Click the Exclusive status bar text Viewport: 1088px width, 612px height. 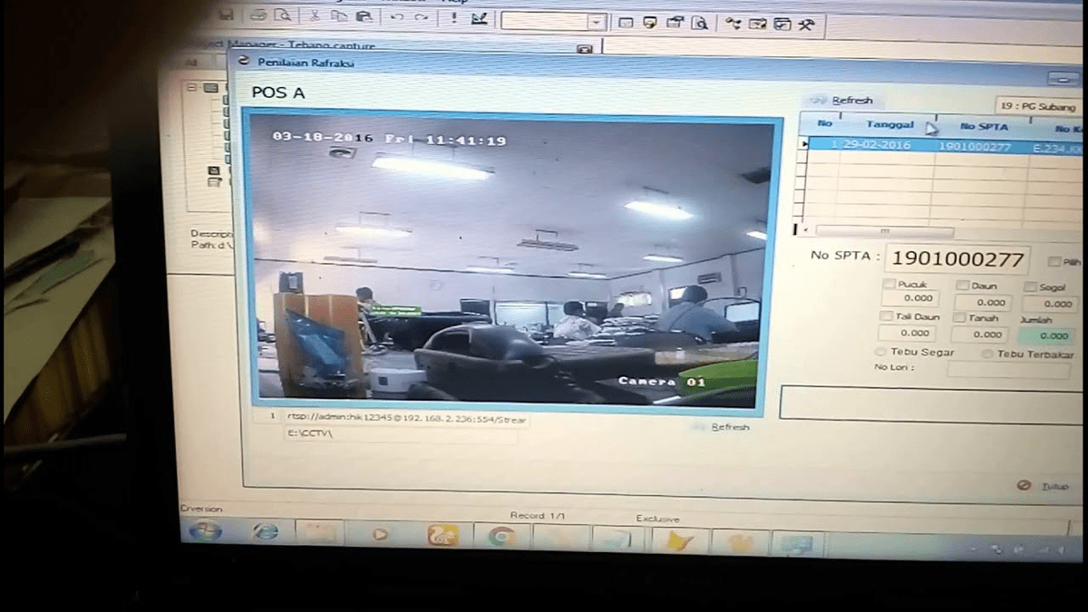[x=656, y=519]
